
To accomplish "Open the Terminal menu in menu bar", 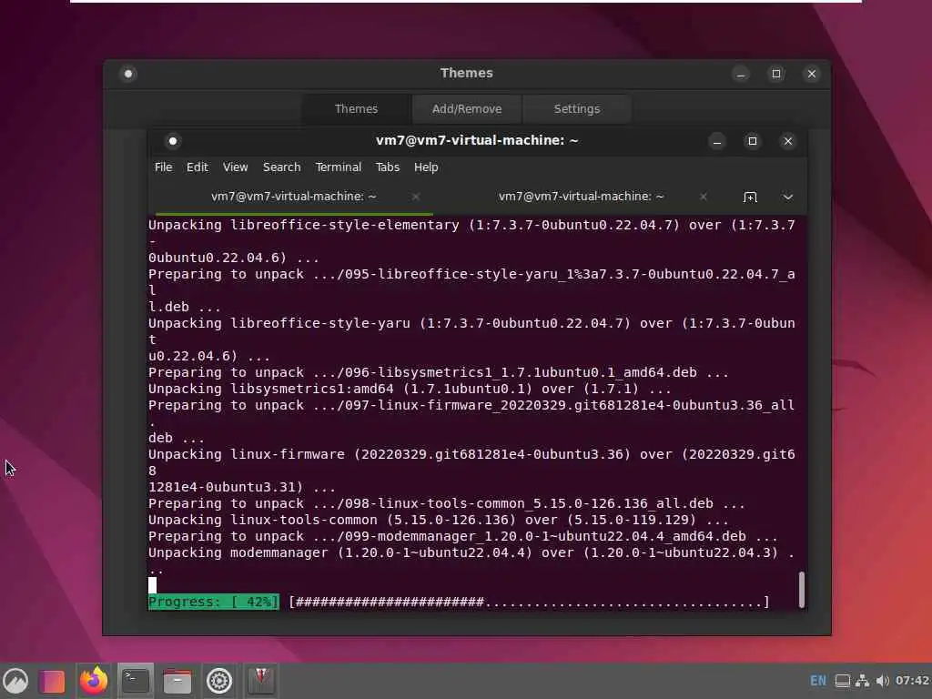I will 339,167.
